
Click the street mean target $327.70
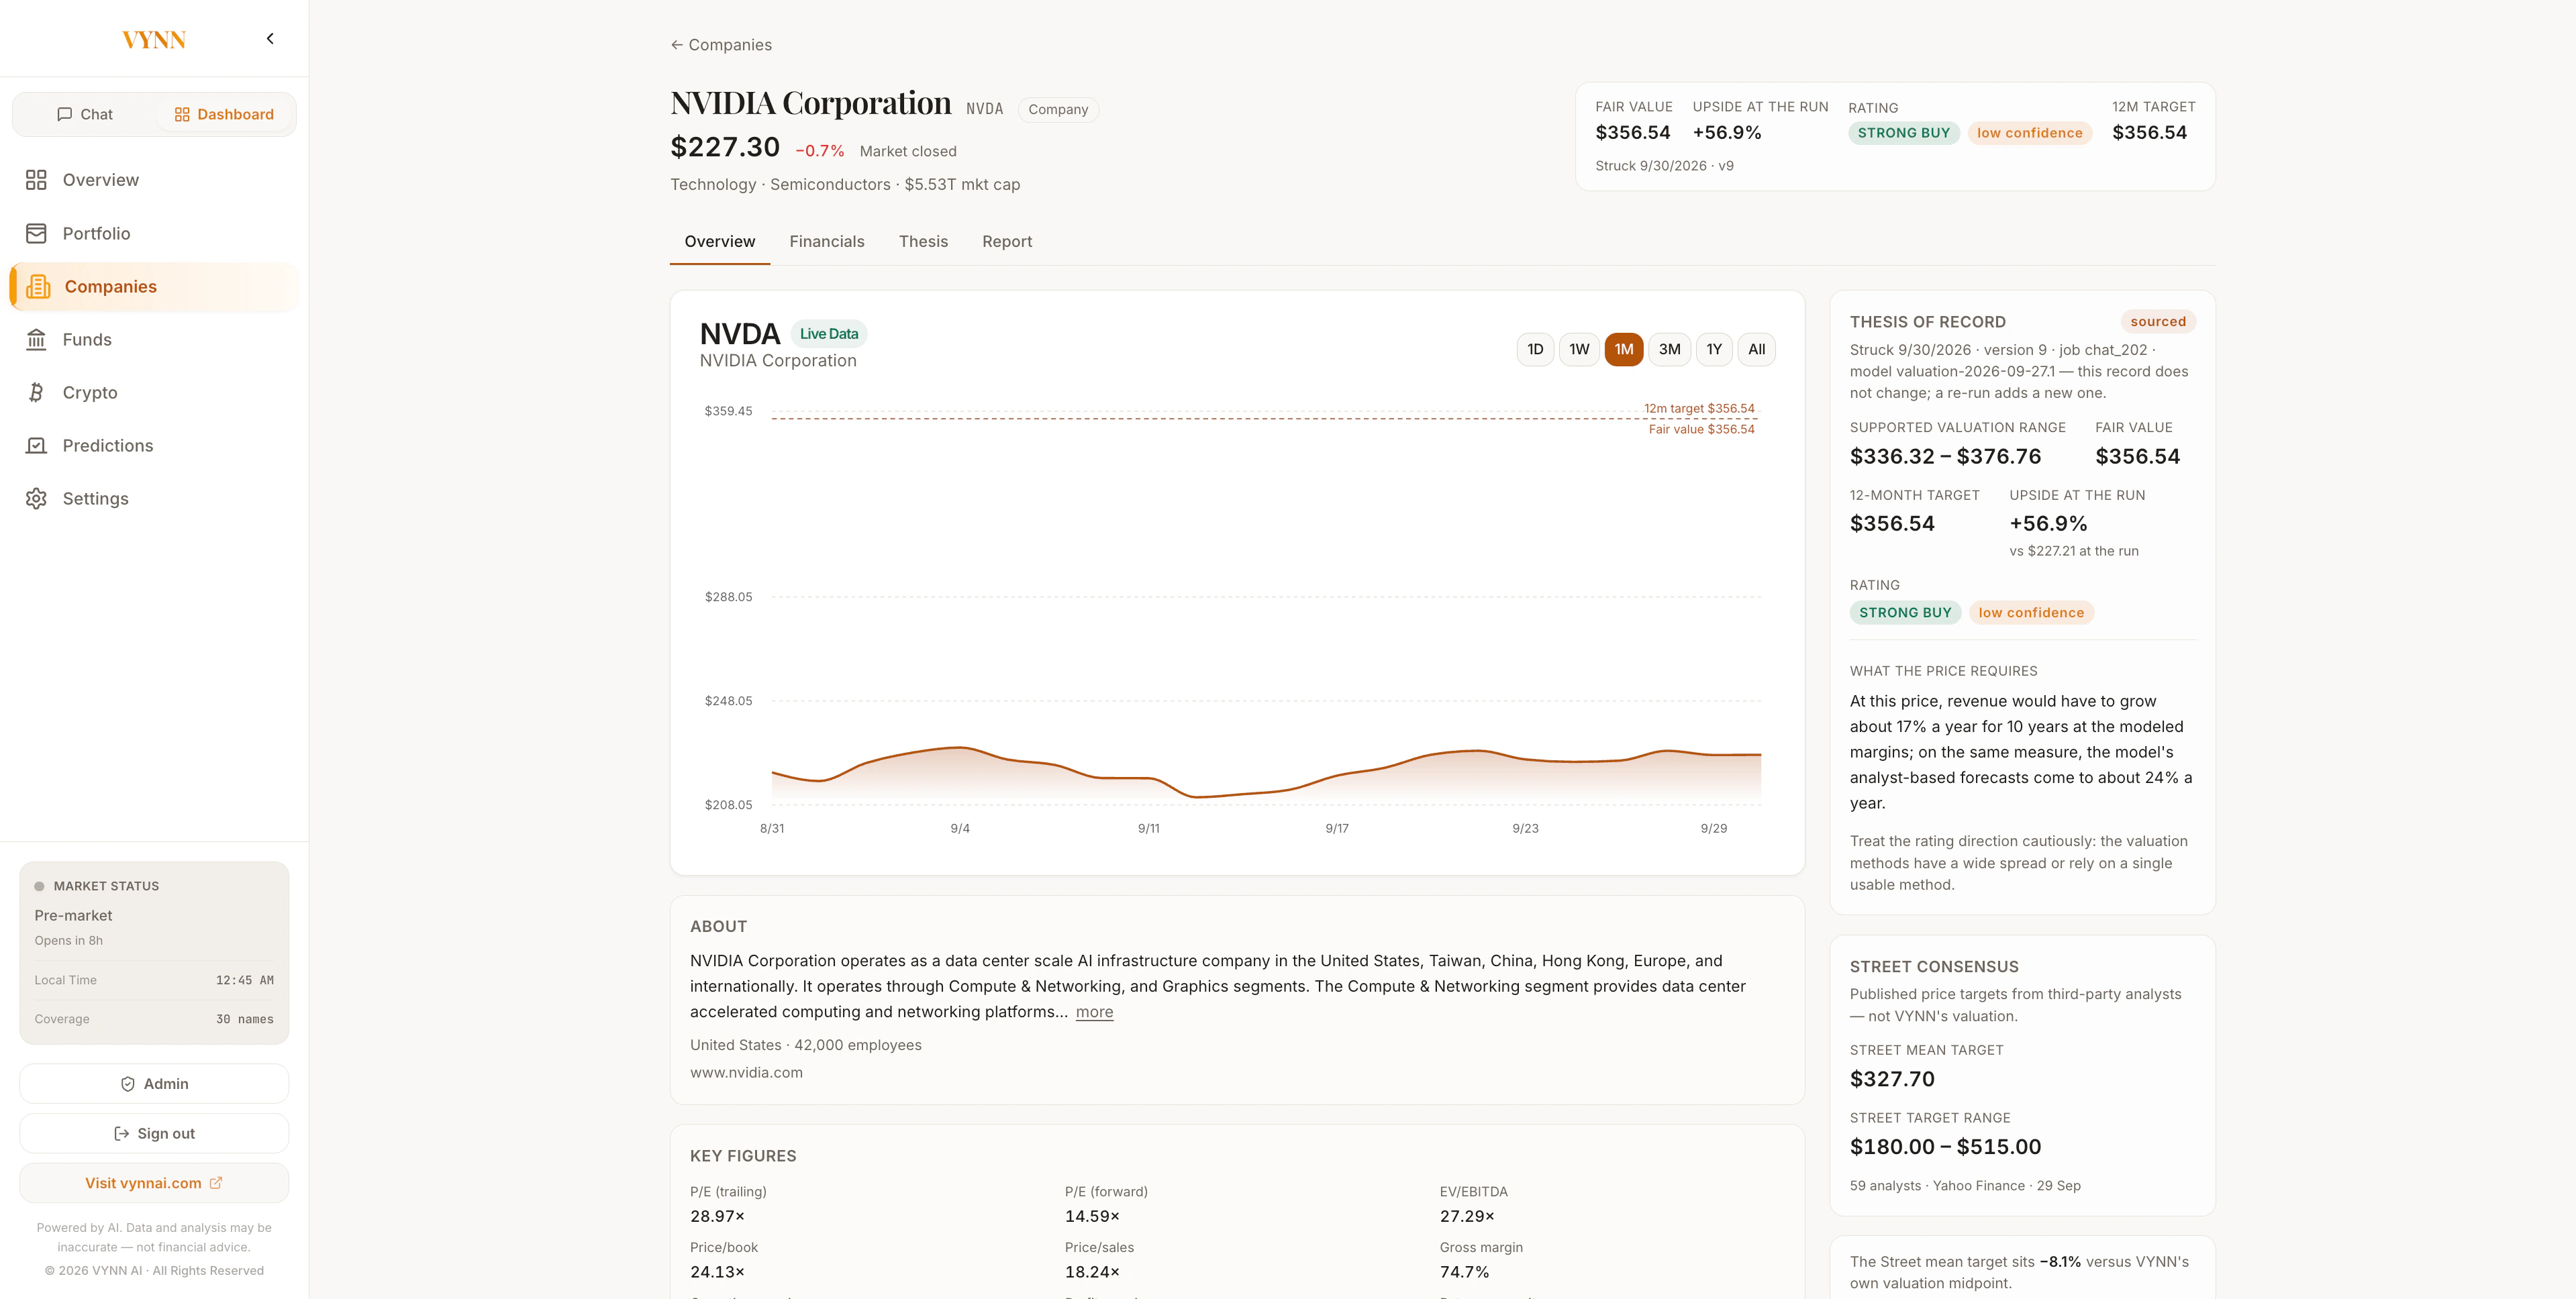point(1892,1079)
